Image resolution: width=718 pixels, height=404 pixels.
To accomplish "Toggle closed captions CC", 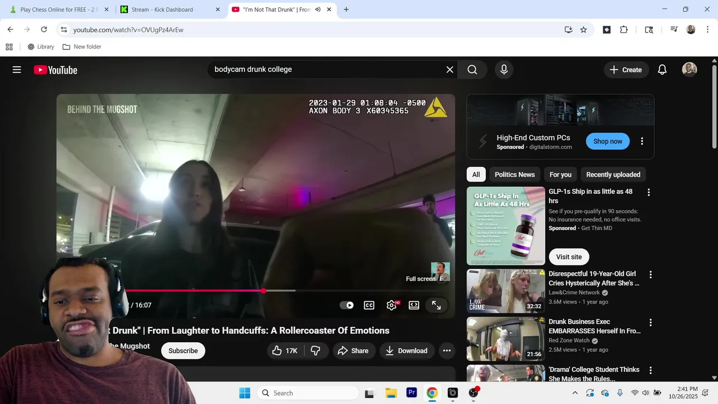I will pyautogui.click(x=369, y=305).
